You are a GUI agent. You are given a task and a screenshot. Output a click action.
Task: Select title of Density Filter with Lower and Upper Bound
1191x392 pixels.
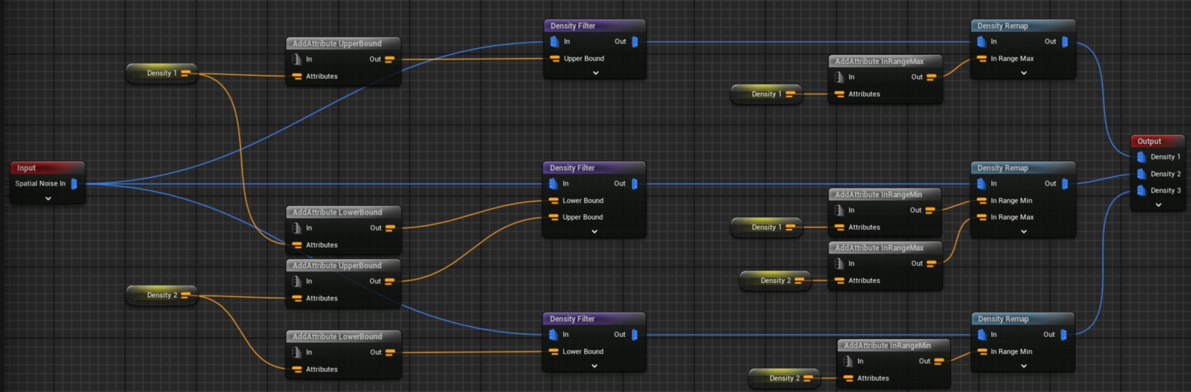593,168
